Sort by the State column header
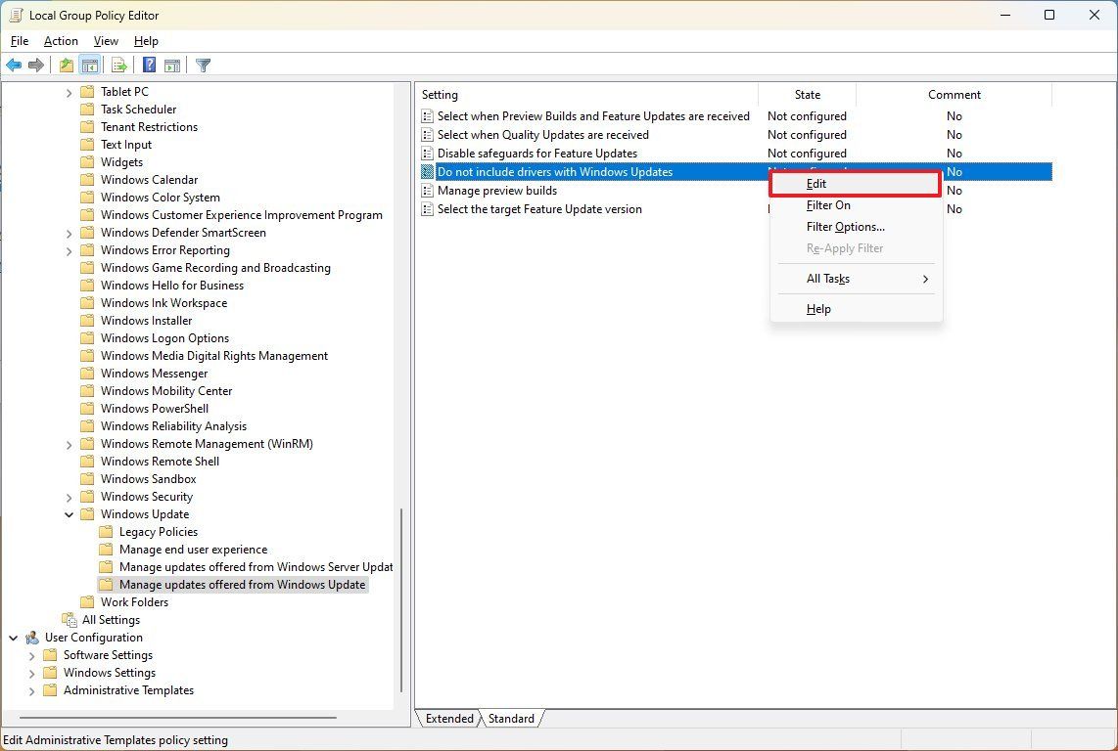 pyautogui.click(x=807, y=94)
